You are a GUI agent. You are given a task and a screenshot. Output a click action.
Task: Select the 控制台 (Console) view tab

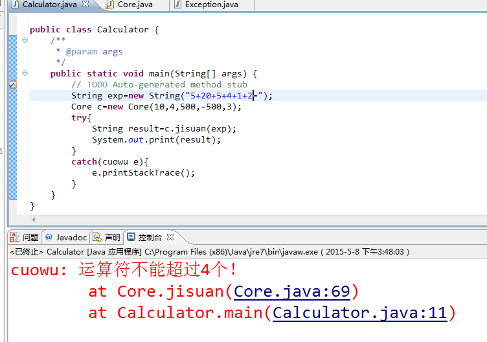[x=150, y=238]
